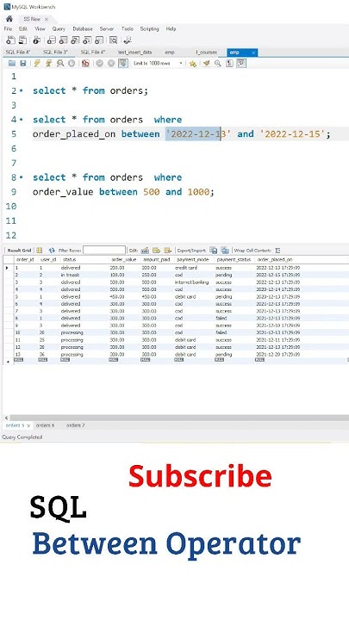349x620 pixels.
Task: Toggle the auto-commit mode button
Action: 123,63
